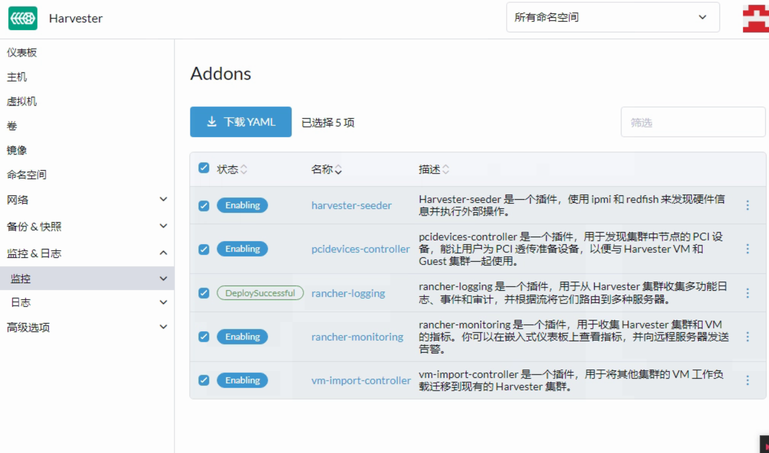Sort table by 名称 column
769x453 pixels.
click(326, 169)
